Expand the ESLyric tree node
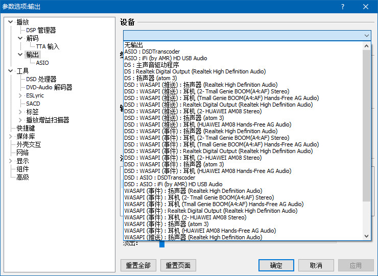The image size is (378, 276). (20, 95)
